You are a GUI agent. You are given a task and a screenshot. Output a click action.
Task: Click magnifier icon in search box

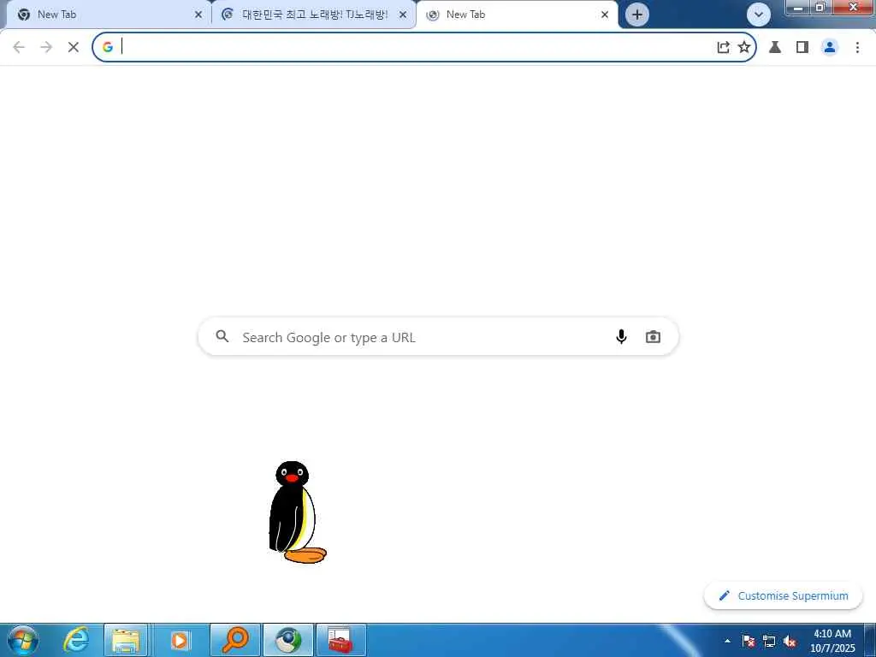tap(222, 336)
